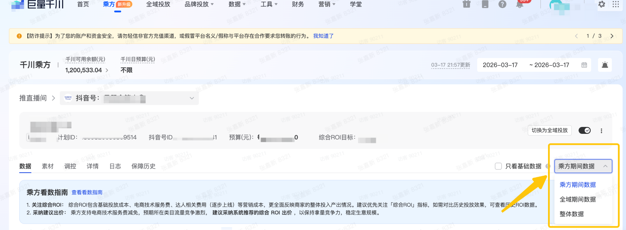Click the 乘方看数指南 heading
The width and height of the screenshot is (626, 230).
click(x=47, y=192)
